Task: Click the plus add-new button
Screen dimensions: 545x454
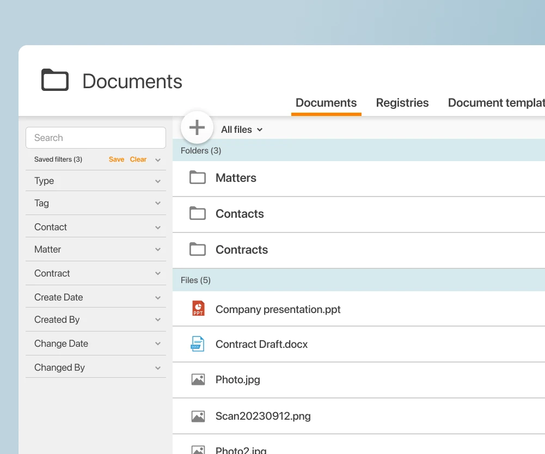Action: (197, 127)
